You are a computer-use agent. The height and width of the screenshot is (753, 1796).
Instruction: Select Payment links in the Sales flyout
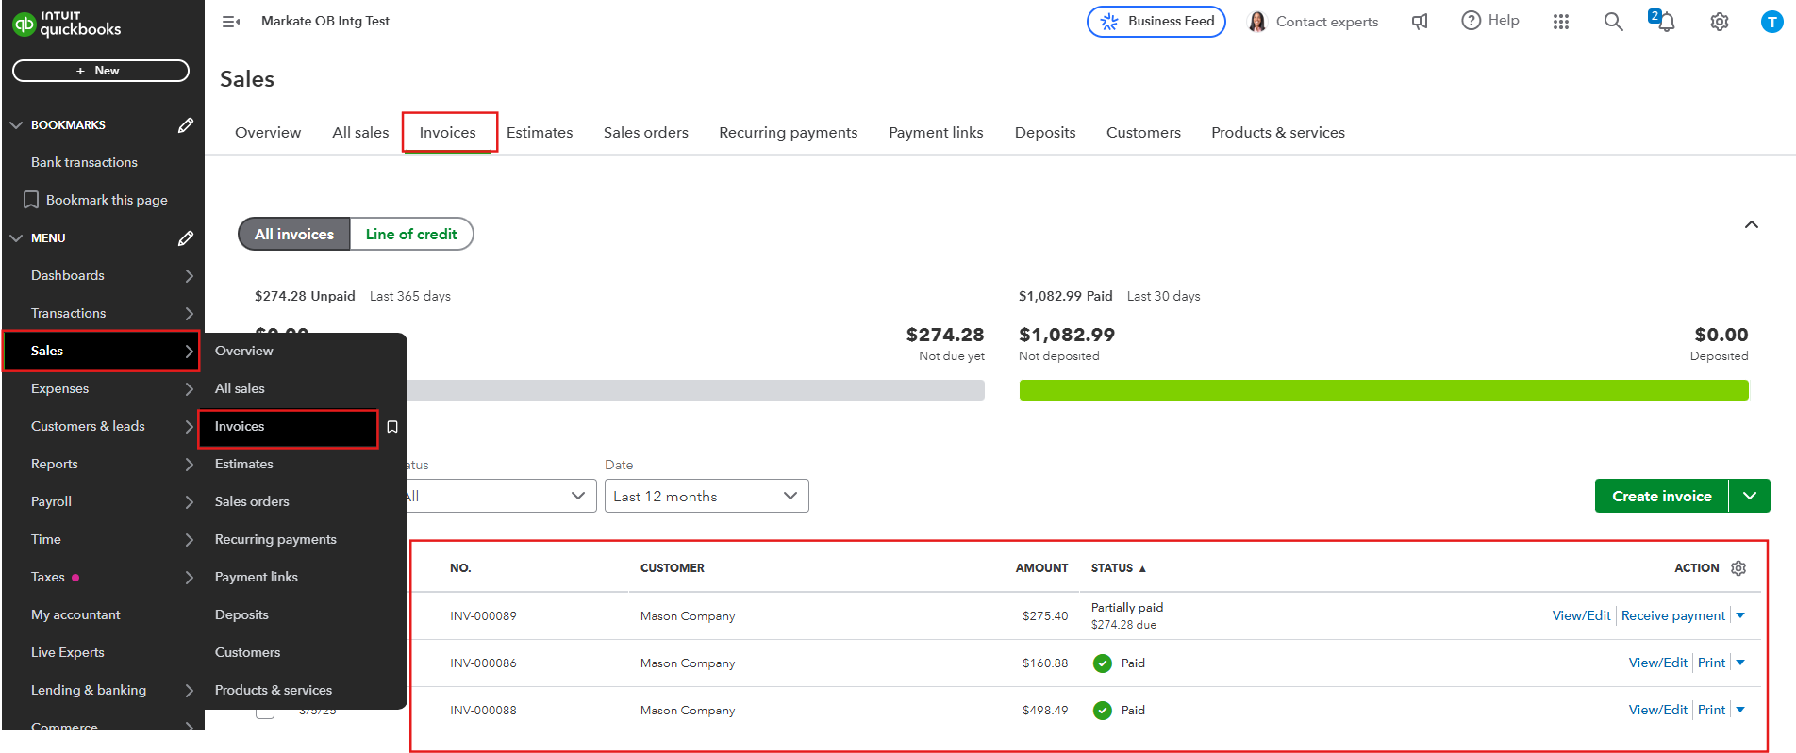click(257, 577)
